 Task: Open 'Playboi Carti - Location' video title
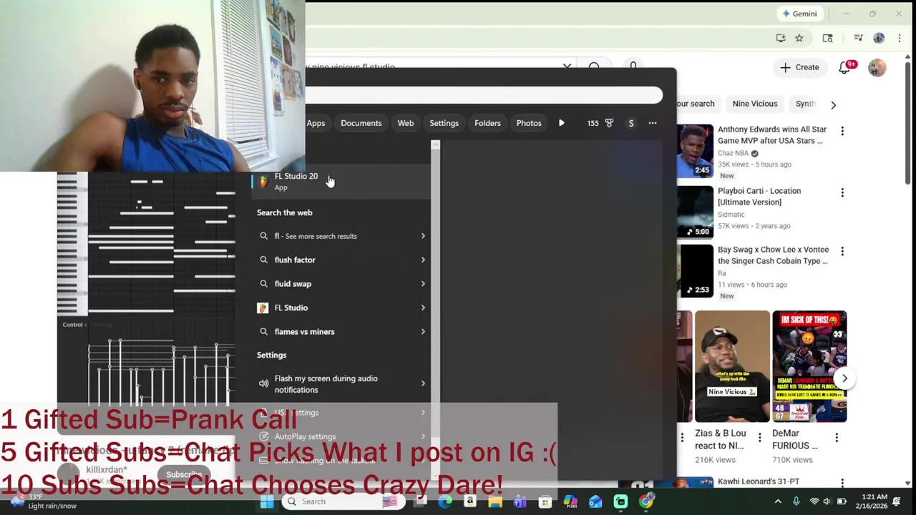[x=759, y=197]
